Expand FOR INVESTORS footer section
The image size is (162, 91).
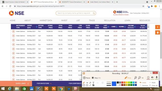[x=44, y=83]
